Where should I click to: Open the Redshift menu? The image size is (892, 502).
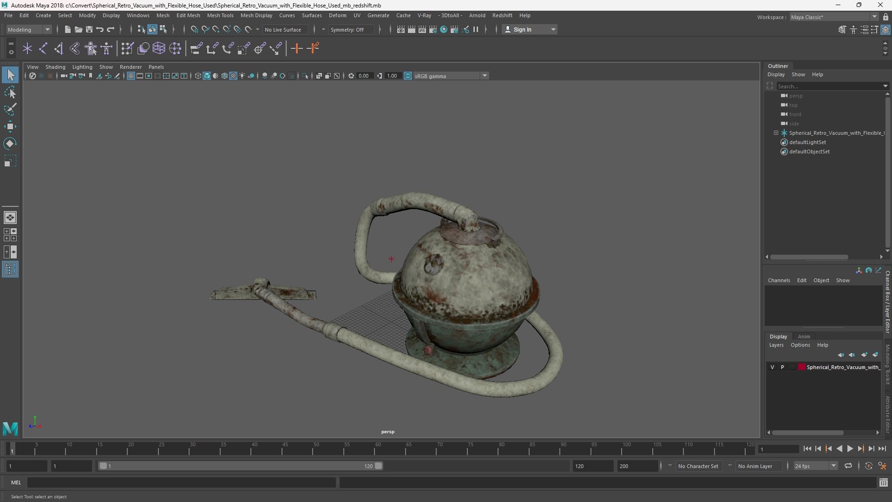[502, 15]
